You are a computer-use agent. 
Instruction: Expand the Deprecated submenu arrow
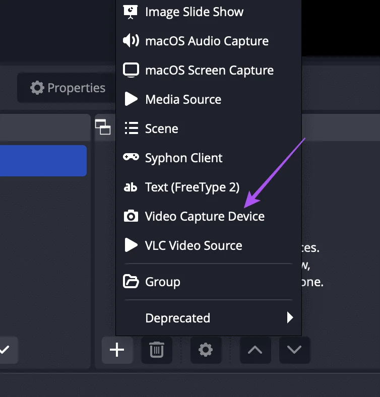click(290, 317)
